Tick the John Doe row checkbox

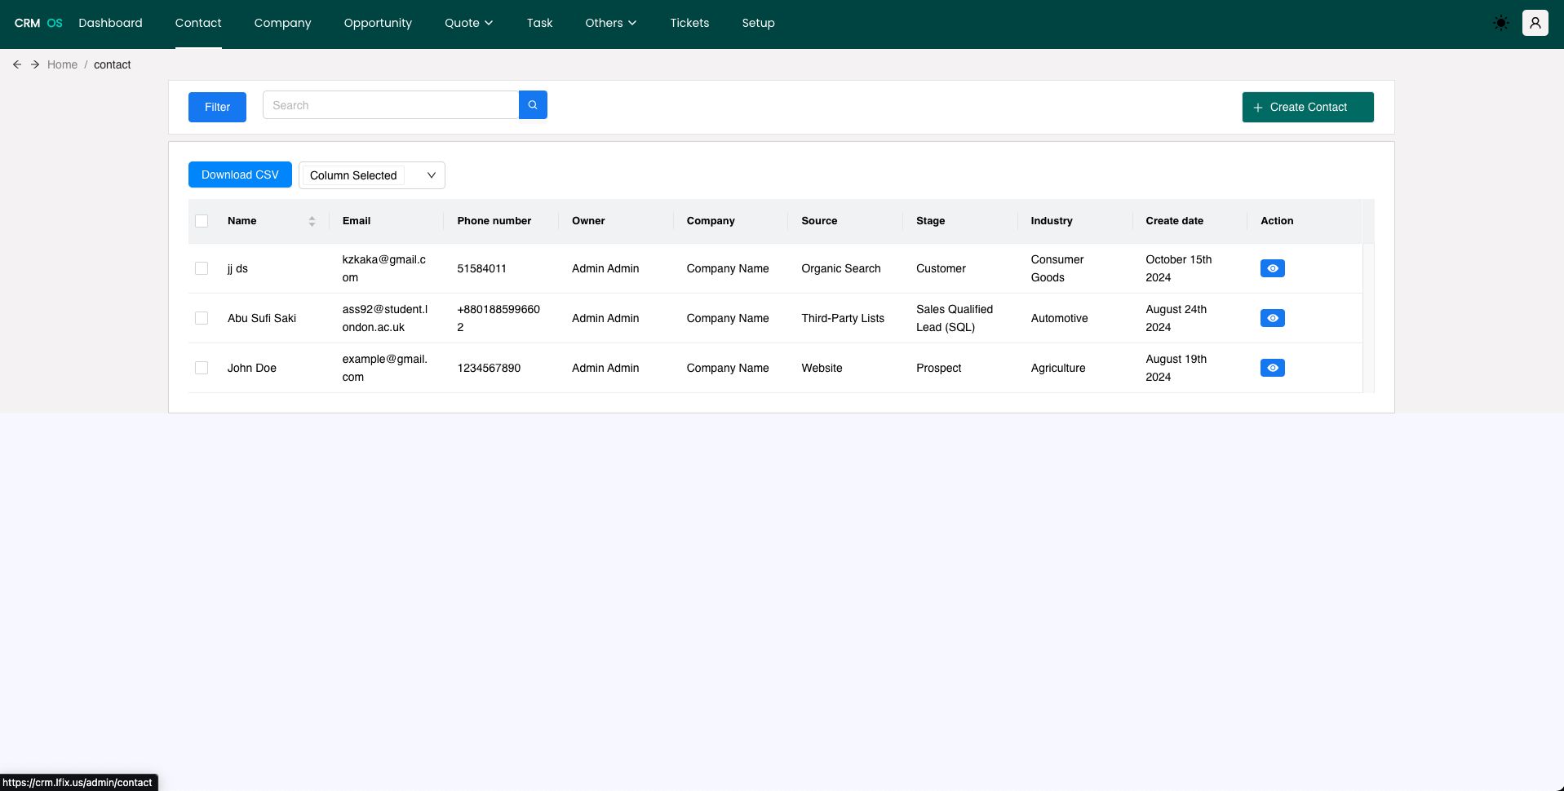(x=202, y=368)
